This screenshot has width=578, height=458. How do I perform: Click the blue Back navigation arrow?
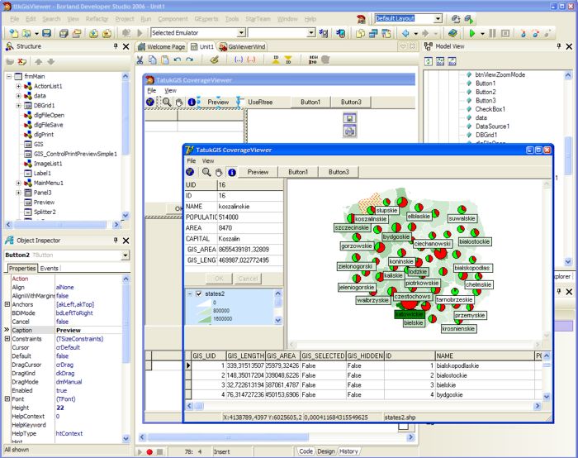pos(405,33)
